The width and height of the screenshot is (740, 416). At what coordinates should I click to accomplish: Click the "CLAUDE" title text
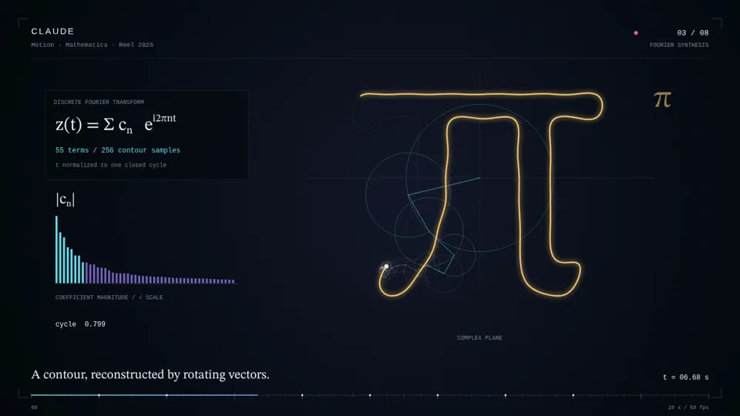[x=53, y=31]
